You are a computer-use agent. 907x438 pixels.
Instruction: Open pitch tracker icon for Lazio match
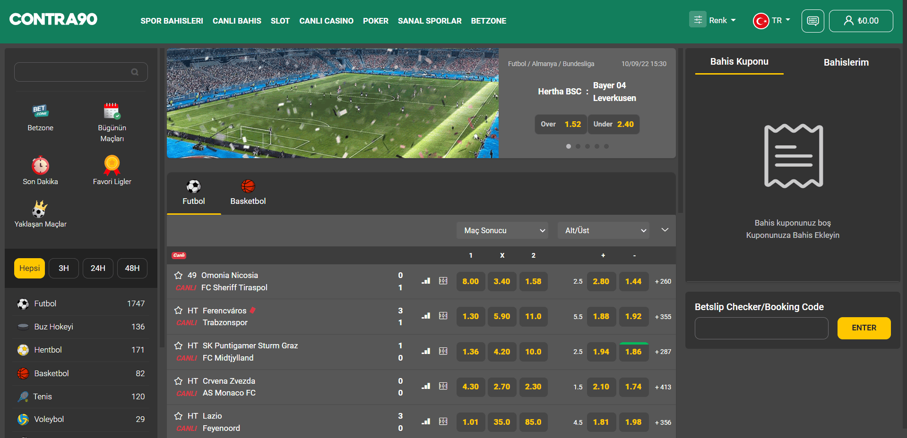click(443, 421)
